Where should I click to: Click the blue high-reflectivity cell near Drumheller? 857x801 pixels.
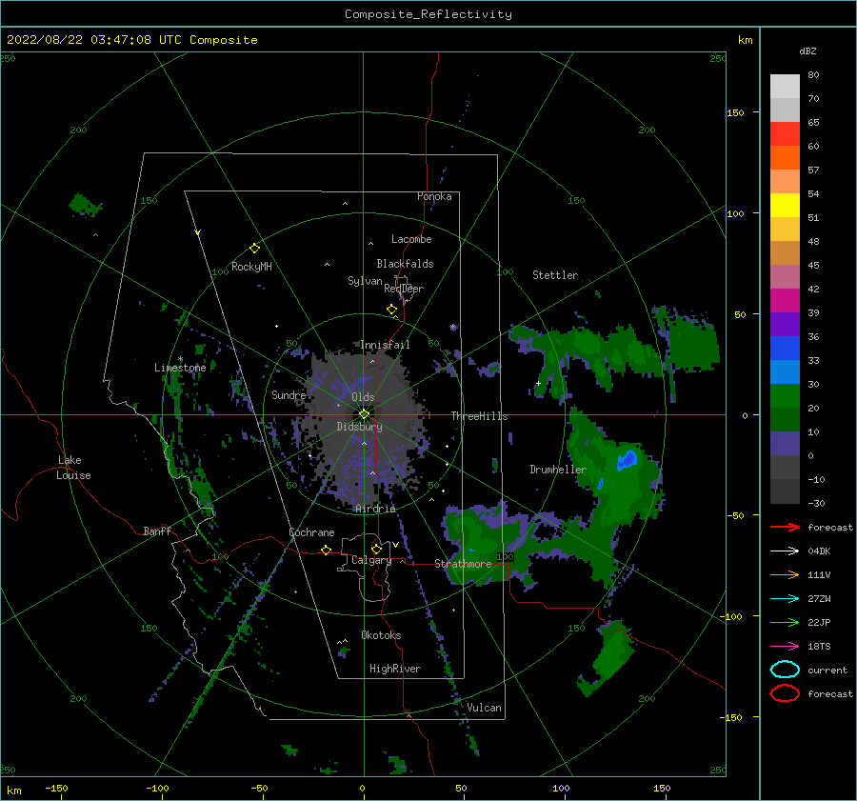click(627, 459)
